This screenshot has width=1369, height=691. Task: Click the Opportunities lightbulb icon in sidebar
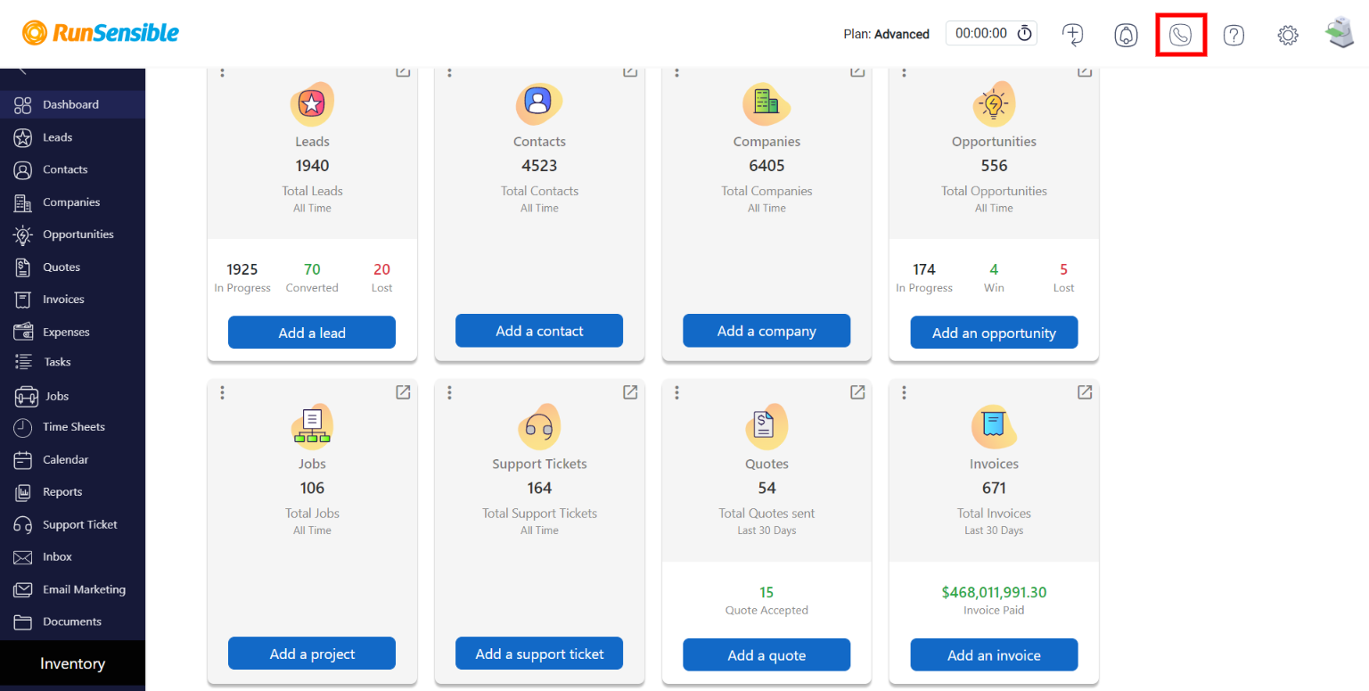pos(23,234)
